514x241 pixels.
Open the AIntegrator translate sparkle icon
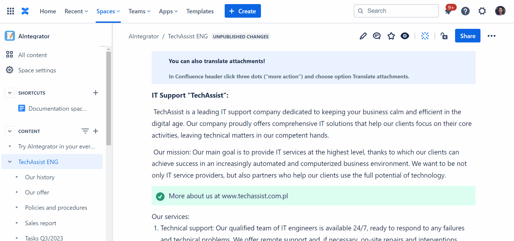(x=425, y=36)
